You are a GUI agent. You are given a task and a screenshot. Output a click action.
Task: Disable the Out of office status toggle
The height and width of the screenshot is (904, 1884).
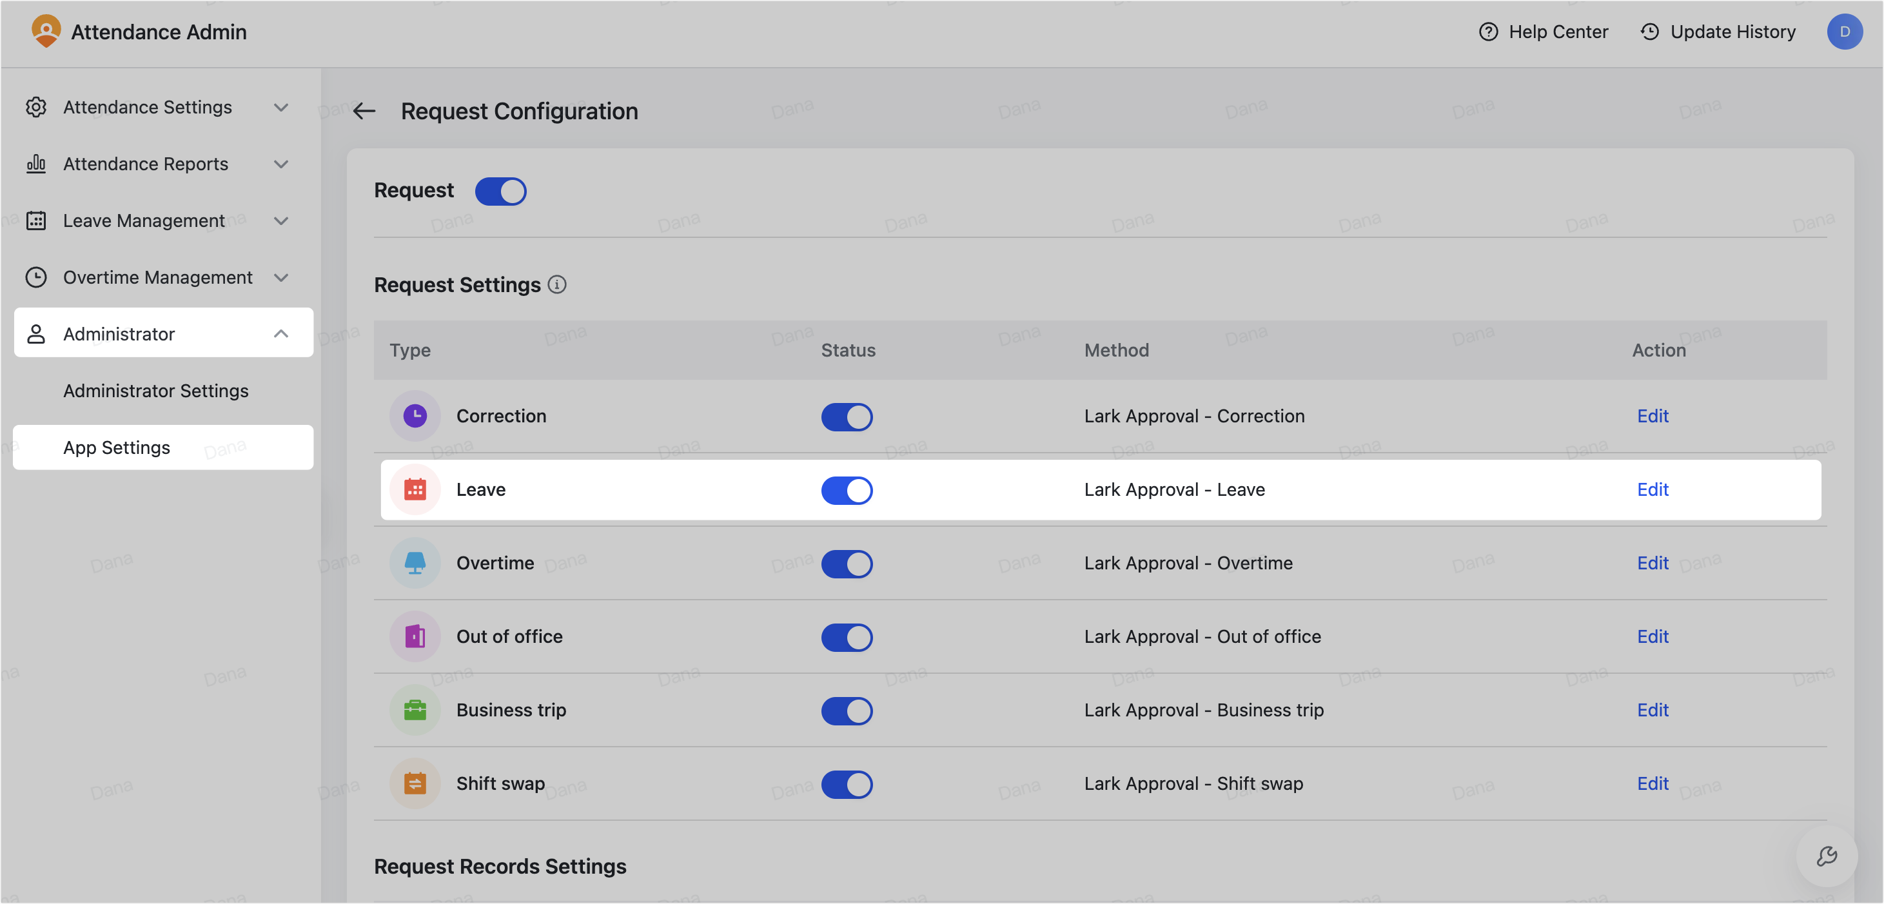pyautogui.click(x=847, y=637)
